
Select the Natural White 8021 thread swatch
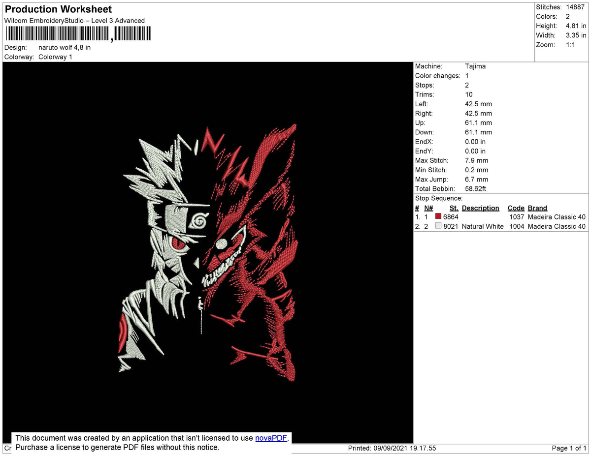coord(437,226)
